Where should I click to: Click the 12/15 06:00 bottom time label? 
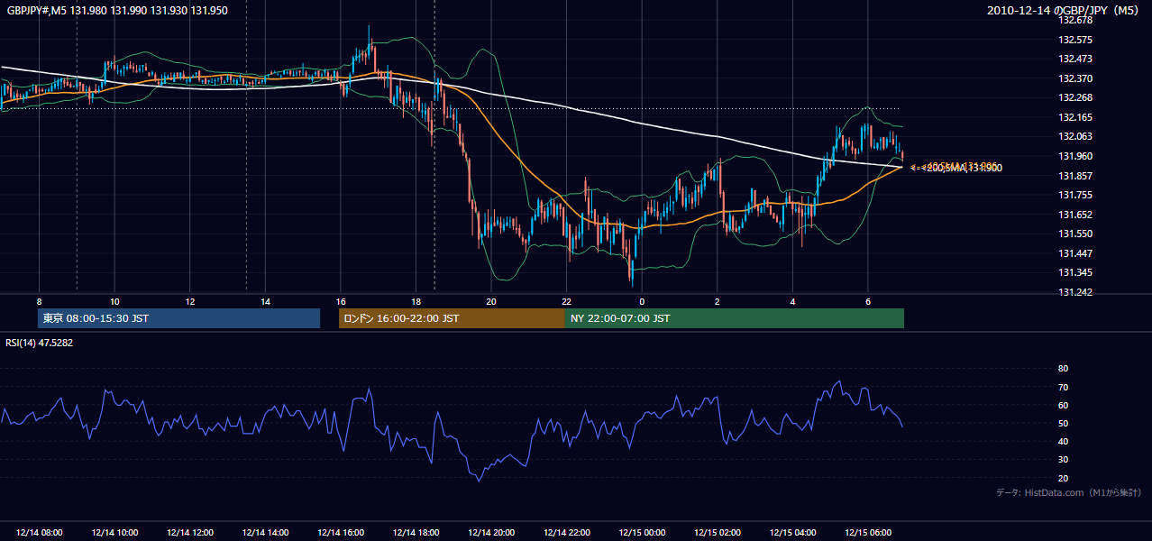pos(867,533)
